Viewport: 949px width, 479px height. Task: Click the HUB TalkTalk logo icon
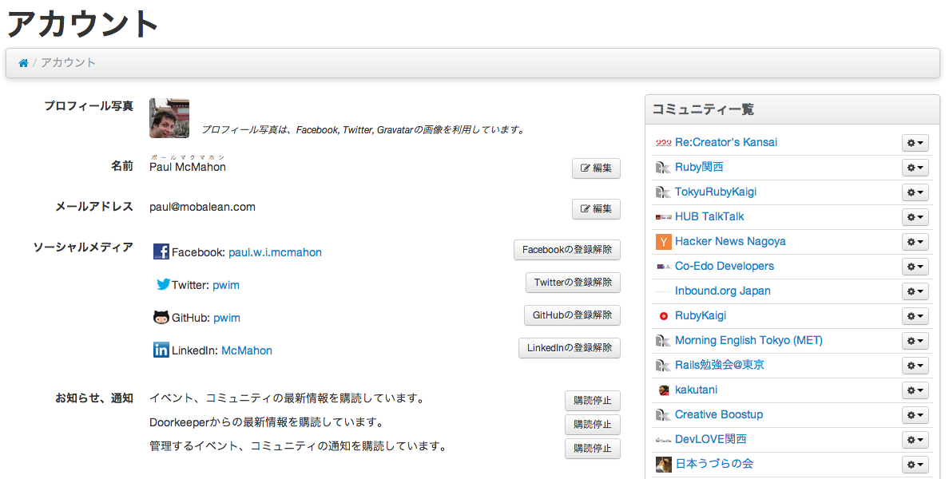click(663, 217)
